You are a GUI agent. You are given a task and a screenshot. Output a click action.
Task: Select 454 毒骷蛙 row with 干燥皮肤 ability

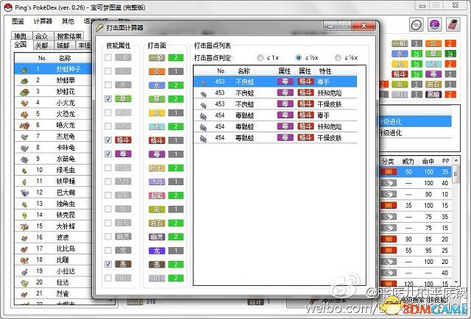coord(275,137)
